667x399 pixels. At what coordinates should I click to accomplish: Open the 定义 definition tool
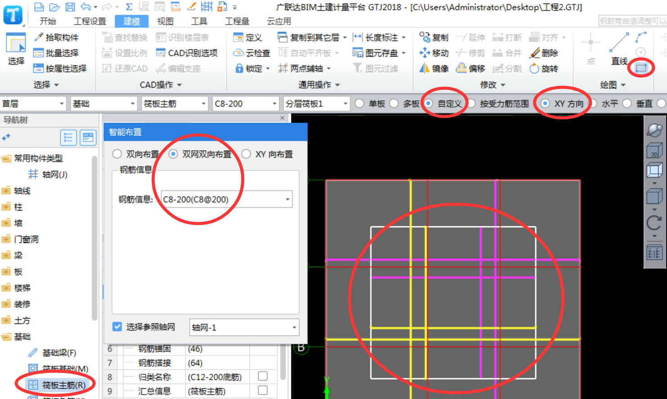[248, 37]
